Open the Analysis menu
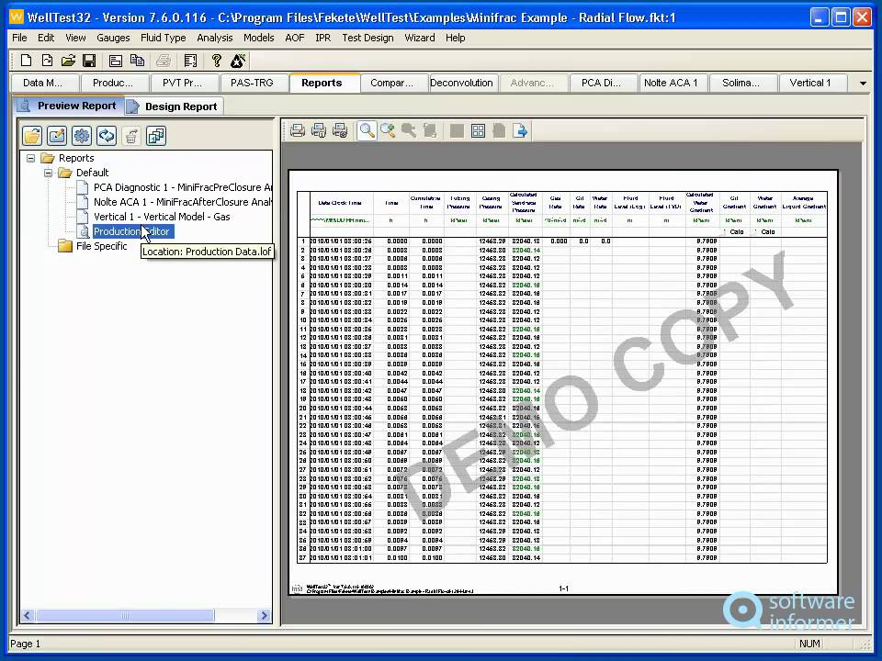 [x=214, y=38]
